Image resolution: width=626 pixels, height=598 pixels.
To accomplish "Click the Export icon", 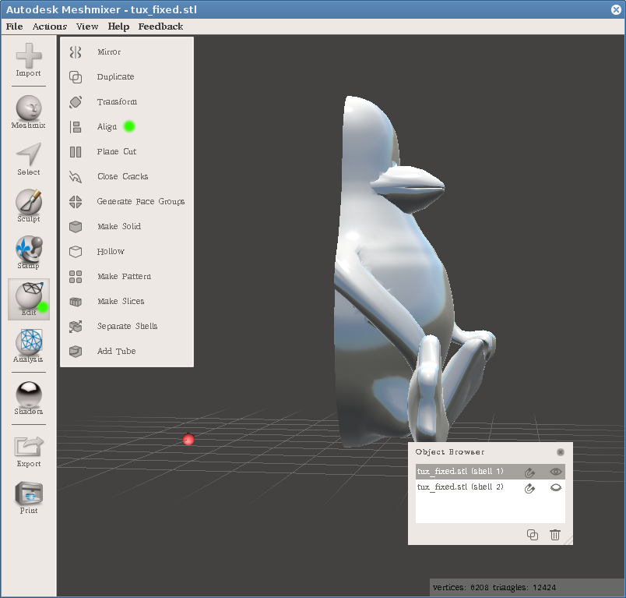I will [x=28, y=451].
